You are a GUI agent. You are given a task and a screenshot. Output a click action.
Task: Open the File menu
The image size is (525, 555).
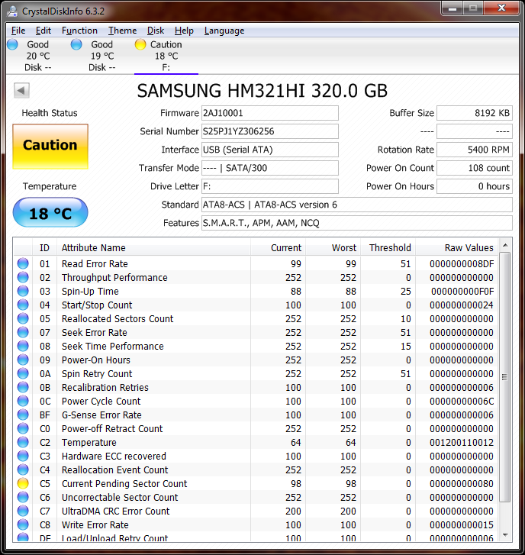(18, 31)
